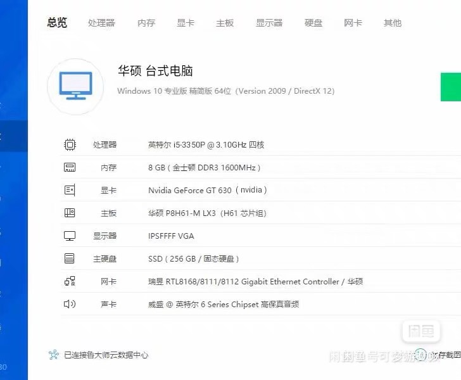Click the graphics card icon
461x380 pixels.
(70, 190)
